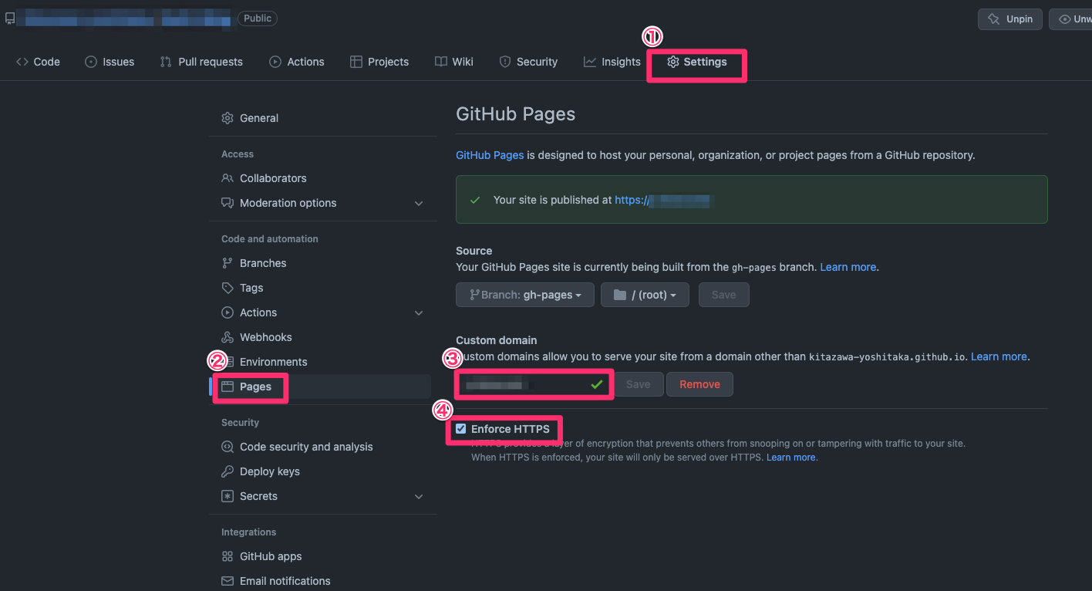Expand Moderation options chevron
The width and height of the screenshot is (1092, 591).
pyautogui.click(x=419, y=203)
